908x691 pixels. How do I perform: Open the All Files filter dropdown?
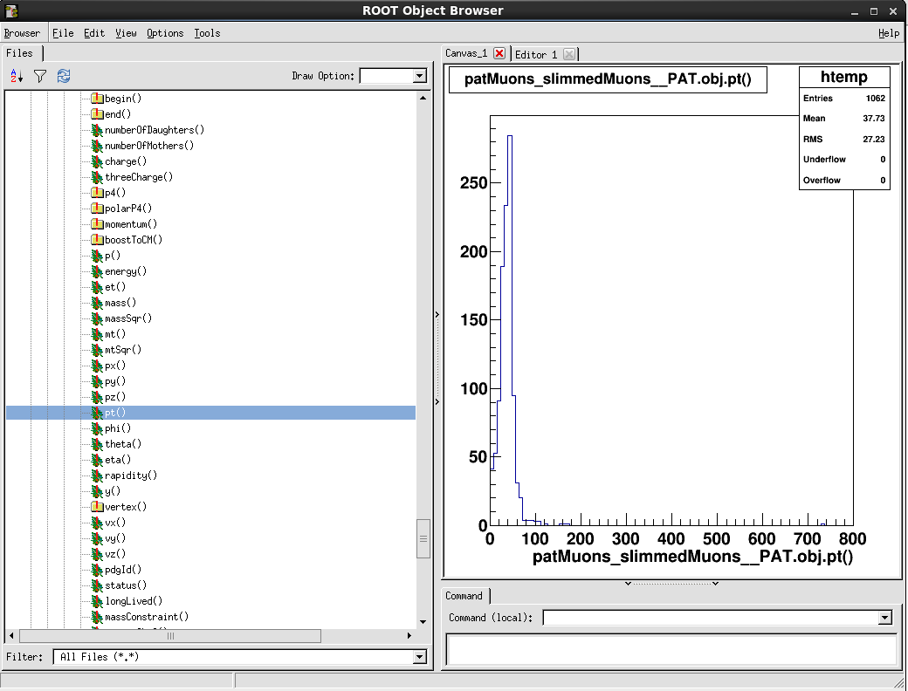click(422, 657)
